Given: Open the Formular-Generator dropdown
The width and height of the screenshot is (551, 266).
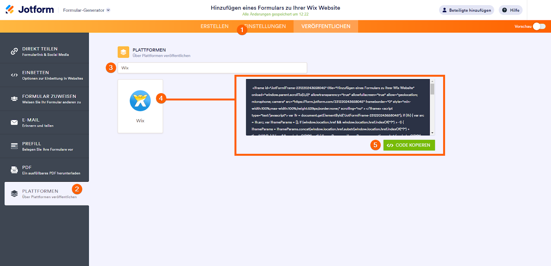Looking at the screenshot, I should point(86,10).
